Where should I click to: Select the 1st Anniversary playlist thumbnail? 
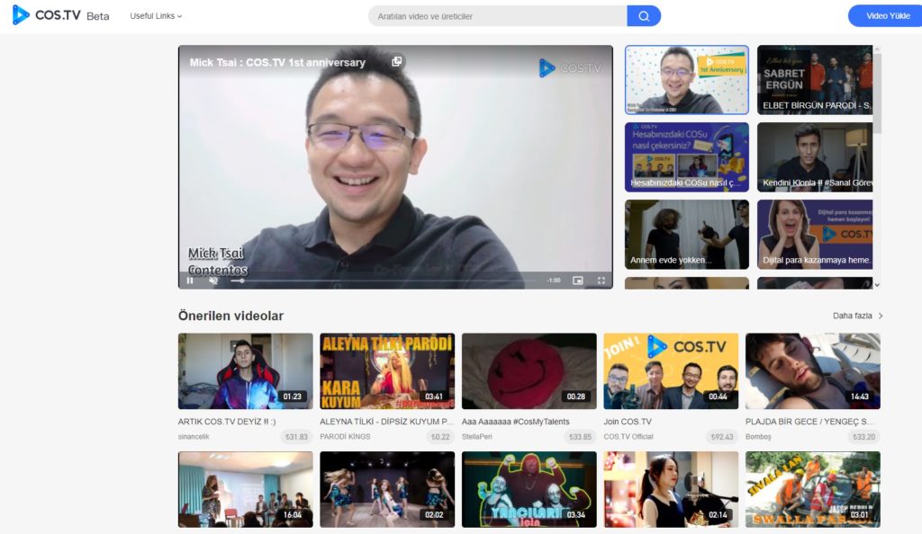pyautogui.click(x=687, y=80)
